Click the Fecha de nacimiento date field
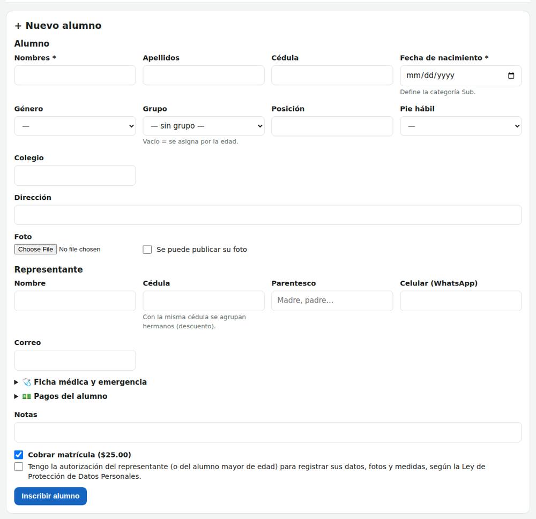Viewport: 536px width, 519px height. coord(461,76)
